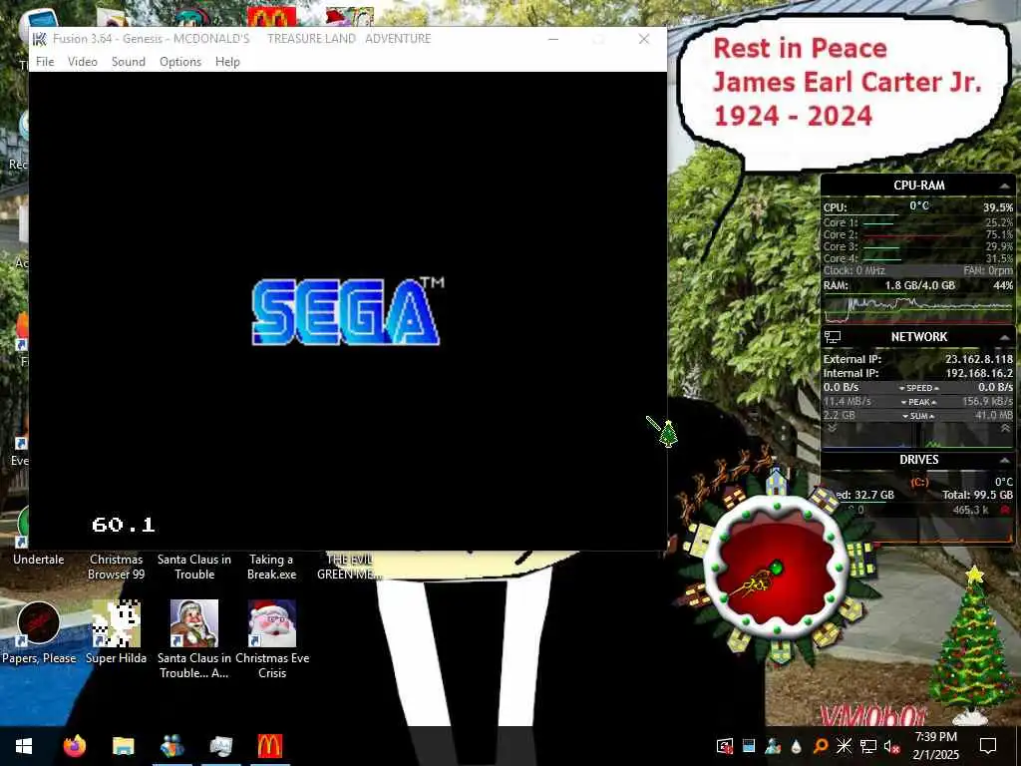Click the monitor icon beside NETWORK title

(x=833, y=337)
